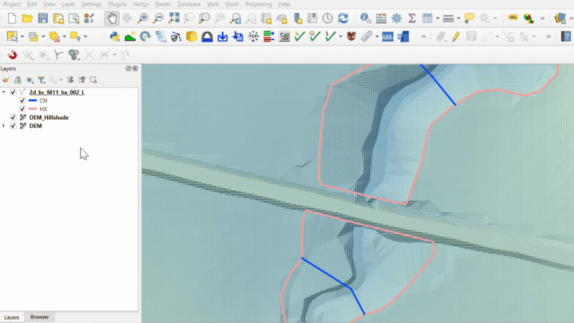
Task: Open the Python console icon
Action: (x=115, y=36)
